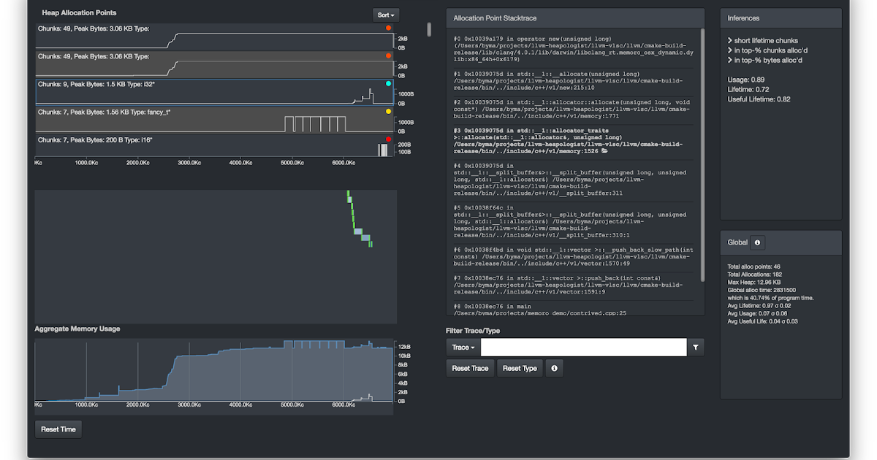Click the info icon beside Reset Type

(x=554, y=368)
